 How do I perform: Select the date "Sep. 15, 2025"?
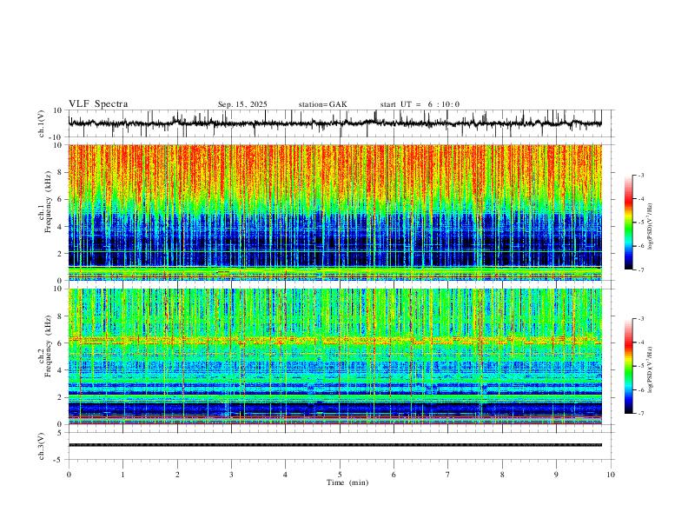click(x=242, y=104)
